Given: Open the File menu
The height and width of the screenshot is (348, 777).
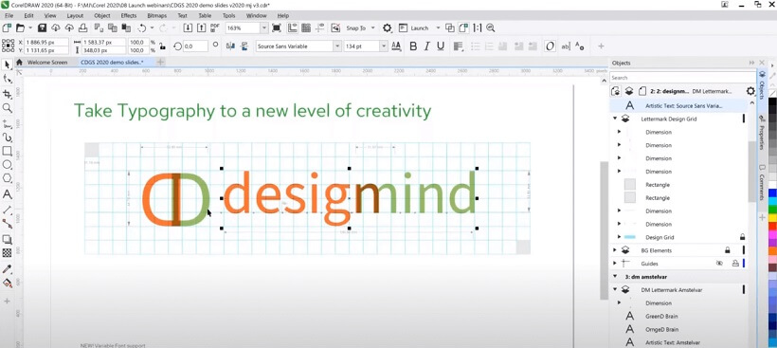Looking at the screenshot, I should [x=9, y=15].
